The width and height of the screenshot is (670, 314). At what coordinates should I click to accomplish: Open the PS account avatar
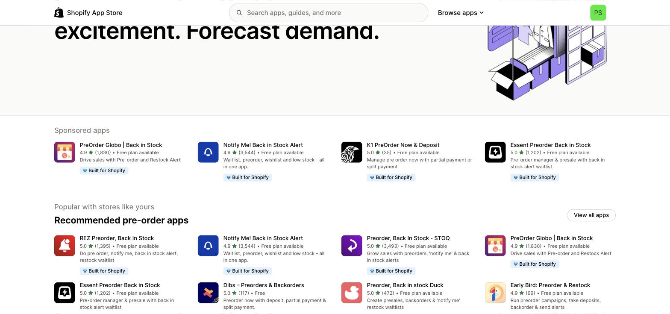coord(598,13)
